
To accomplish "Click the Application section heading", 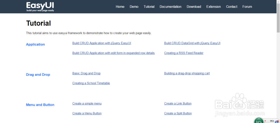I will [35, 44].
